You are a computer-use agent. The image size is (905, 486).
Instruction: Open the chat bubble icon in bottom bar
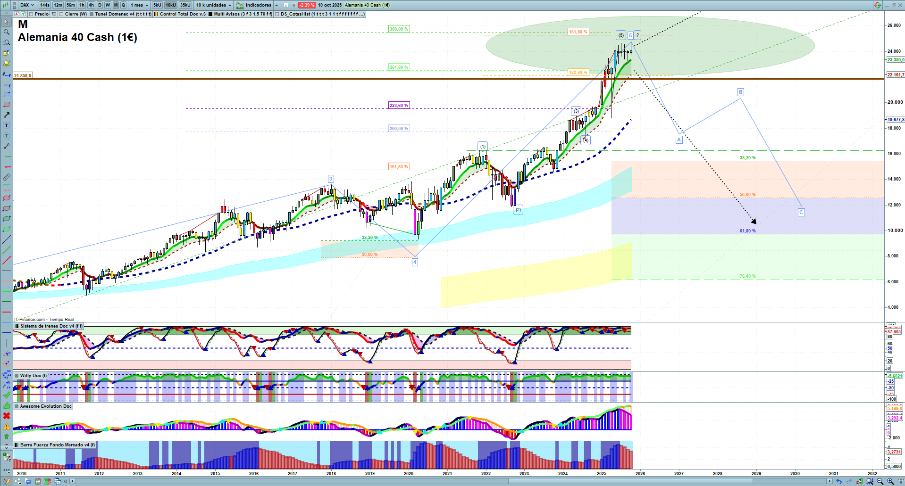pyautogui.click(x=28, y=481)
